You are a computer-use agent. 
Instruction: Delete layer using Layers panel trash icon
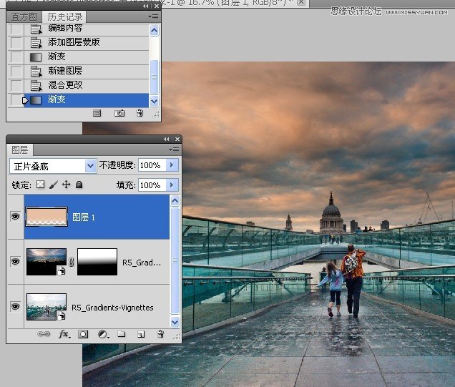[x=160, y=334]
